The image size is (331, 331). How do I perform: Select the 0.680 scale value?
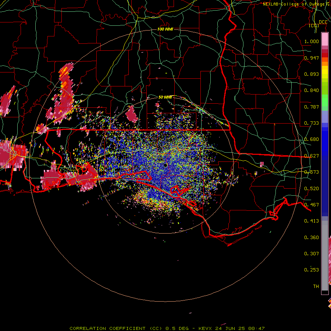pos(312,139)
